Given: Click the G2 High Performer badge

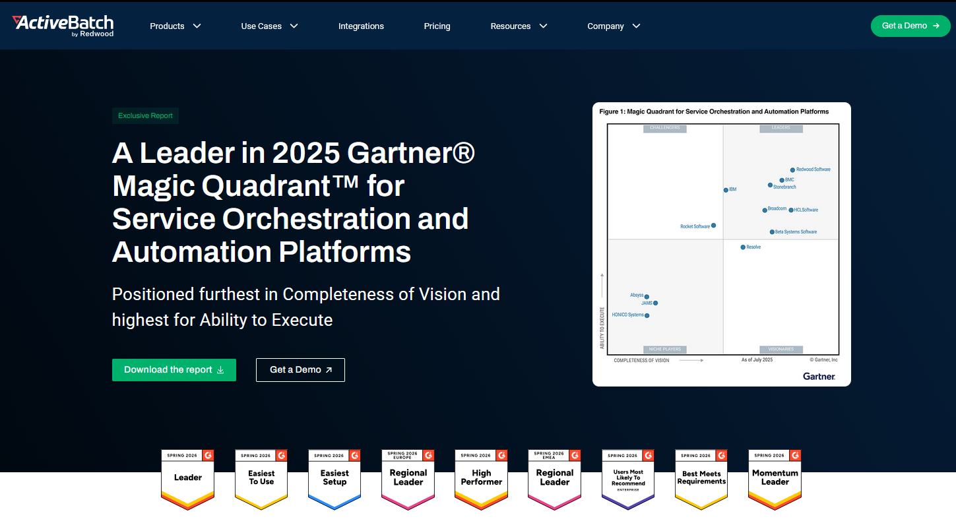Looking at the screenshot, I should tap(482, 480).
